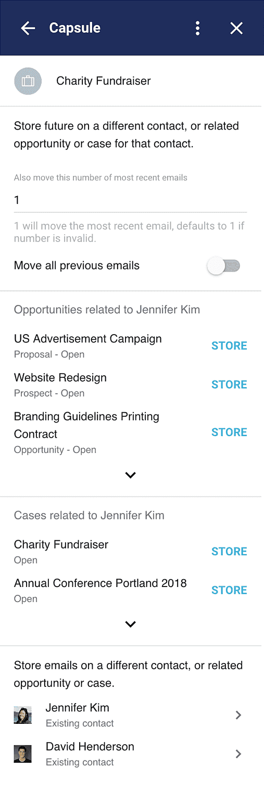Go back using the header arrow
This screenshot has width=264, height=791.
tap(28, 28)
